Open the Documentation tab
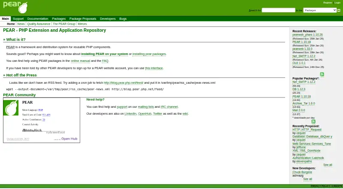Viewport: 343px width, 189px height. (x=38, y=18)
